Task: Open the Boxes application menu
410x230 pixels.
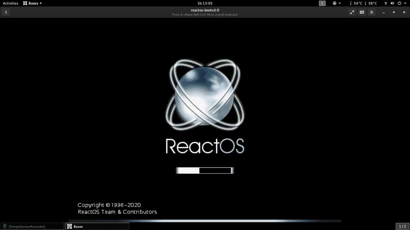Action: pos(33,3)
